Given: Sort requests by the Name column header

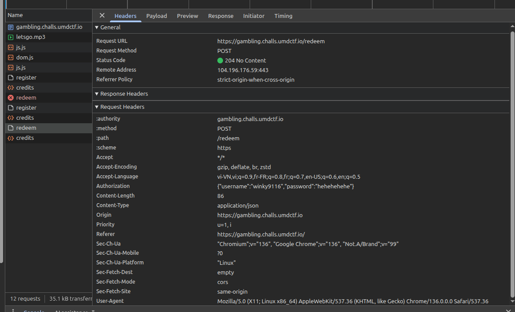Looking at the screenshot, I should coord(15,15).
